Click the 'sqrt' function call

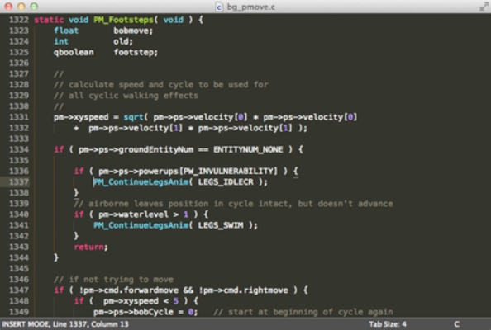click(133, 117)
